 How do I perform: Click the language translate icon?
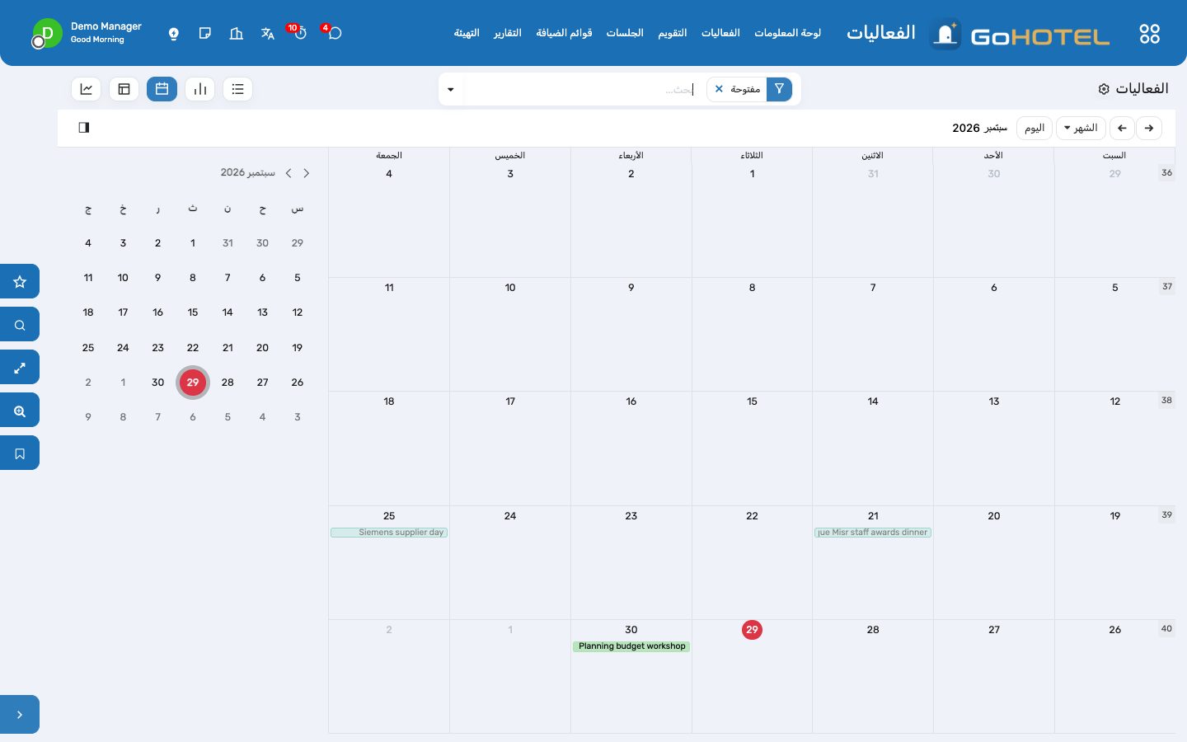(x=267, y=34)
